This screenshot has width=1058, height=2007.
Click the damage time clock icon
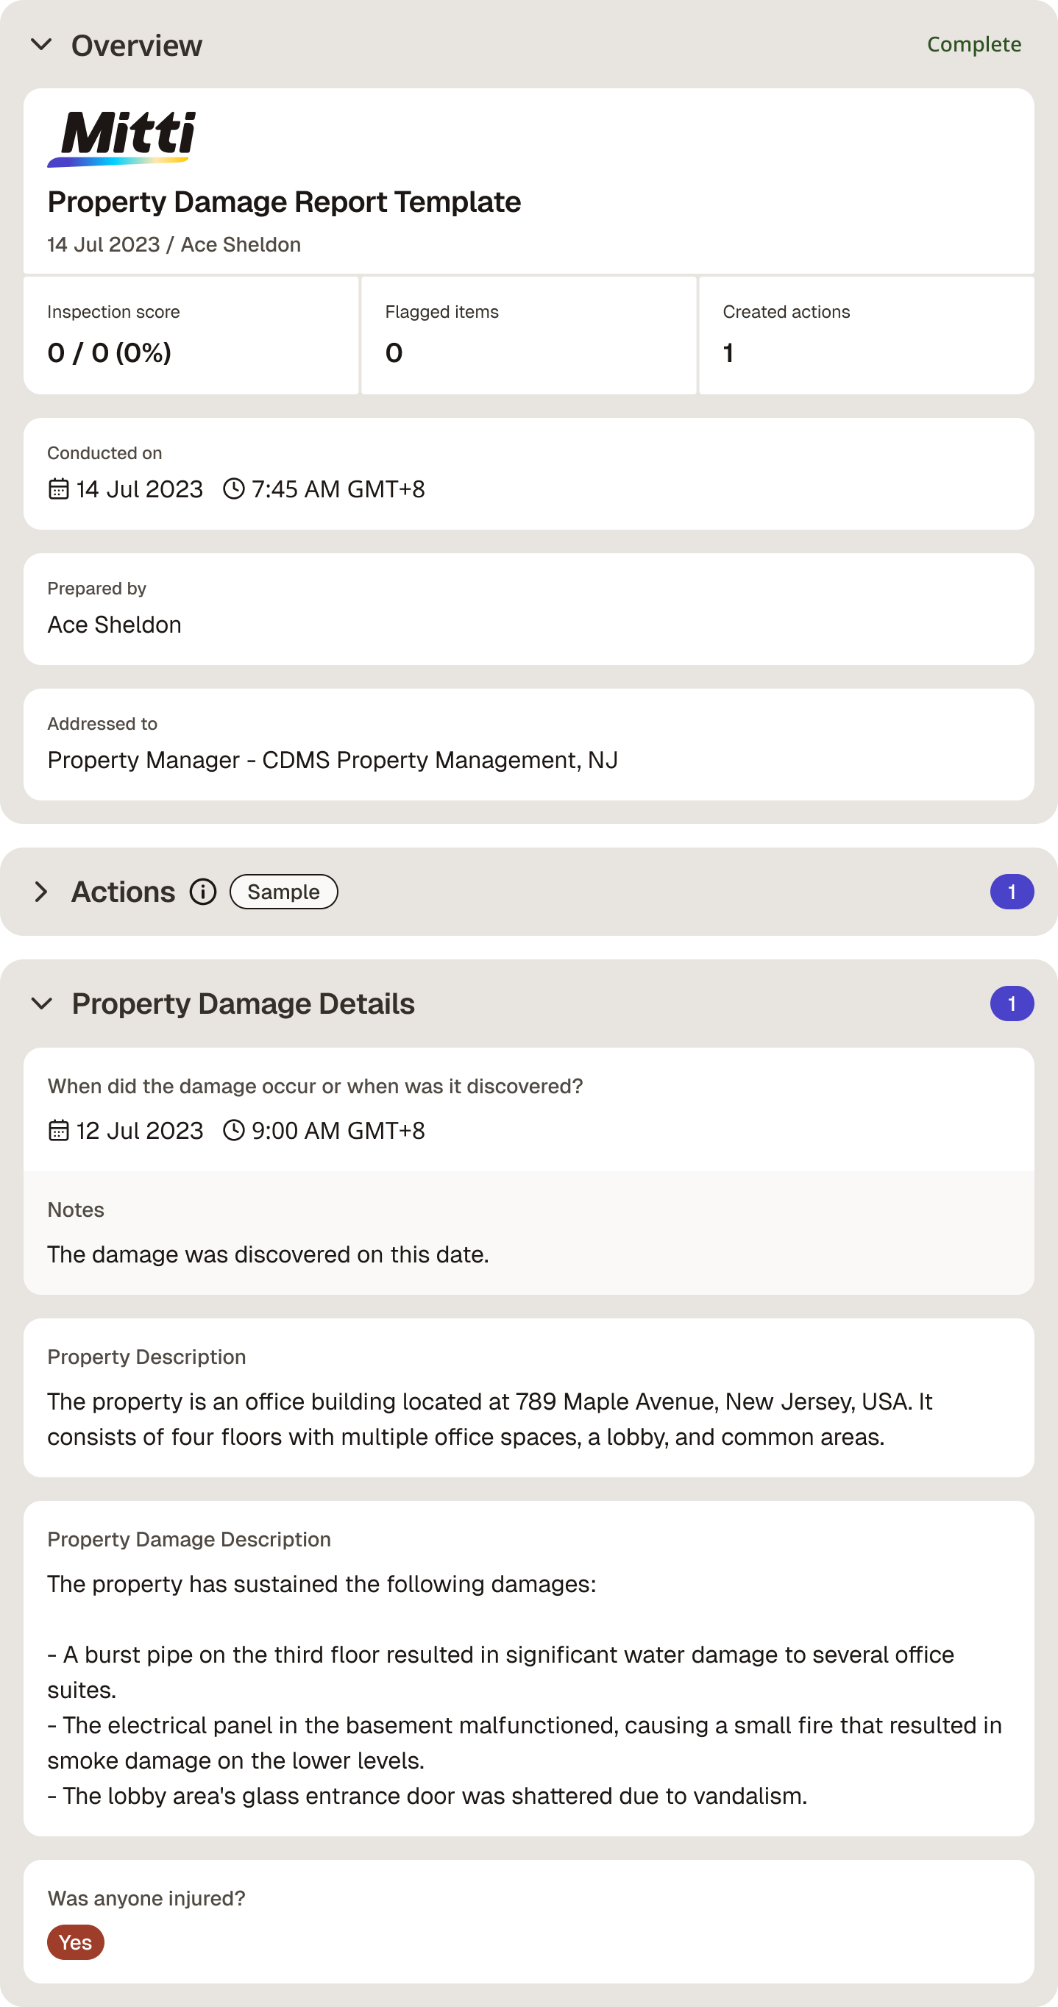[x=234, y=1130]
